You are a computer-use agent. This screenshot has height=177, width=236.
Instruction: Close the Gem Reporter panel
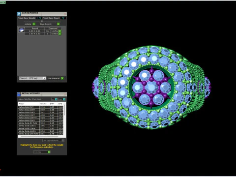tap(65, 14)
